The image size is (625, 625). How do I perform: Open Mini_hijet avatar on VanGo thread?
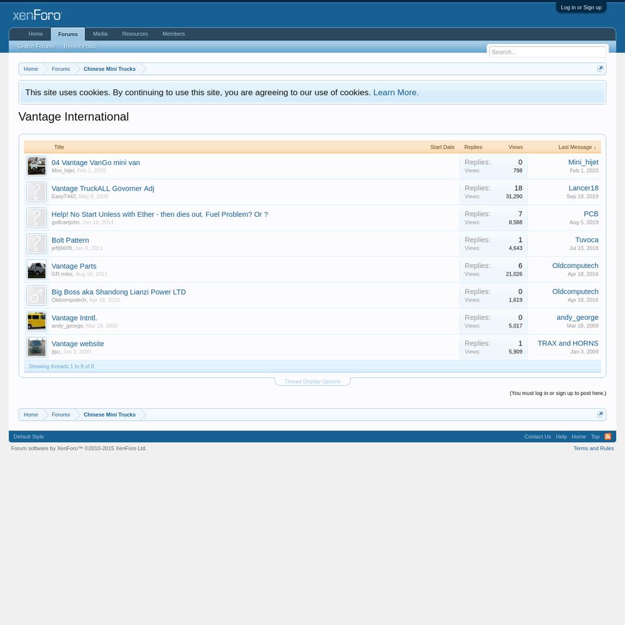[x=37, y=166]
